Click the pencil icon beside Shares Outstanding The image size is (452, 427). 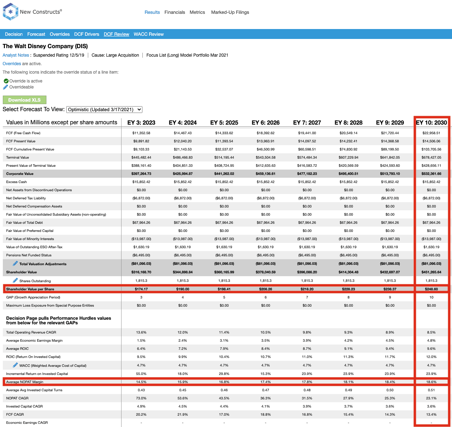click(15, 280)
